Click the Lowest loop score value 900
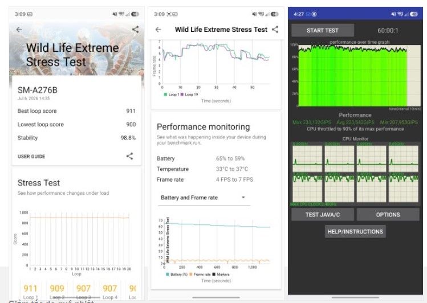427x303 pixels. click(x=131, y=124)
